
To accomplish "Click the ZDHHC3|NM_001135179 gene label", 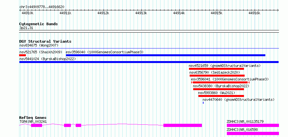I will tap(245, 121).
